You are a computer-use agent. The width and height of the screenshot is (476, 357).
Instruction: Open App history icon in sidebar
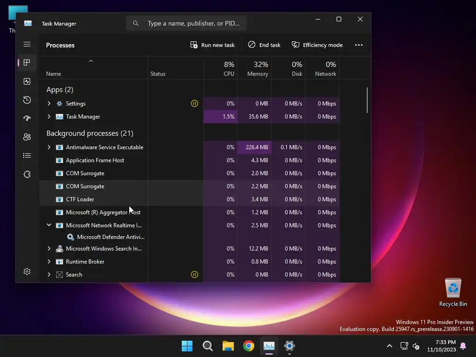click(x=27, y=100)
